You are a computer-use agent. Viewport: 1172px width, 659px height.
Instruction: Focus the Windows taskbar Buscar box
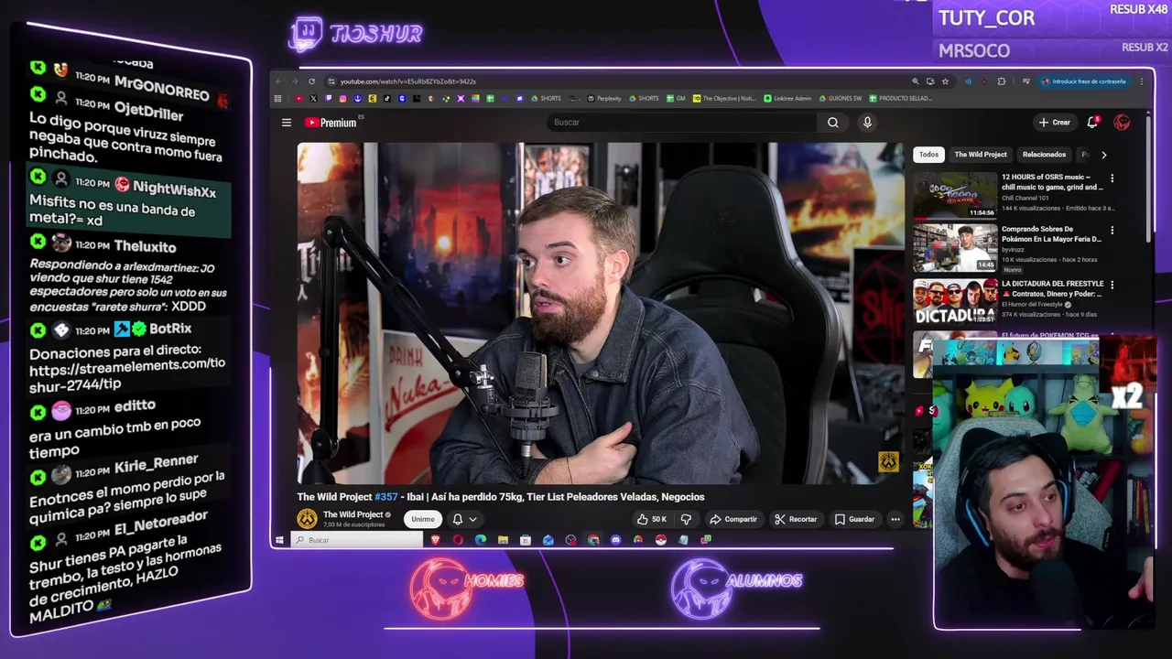pos(357,540)
